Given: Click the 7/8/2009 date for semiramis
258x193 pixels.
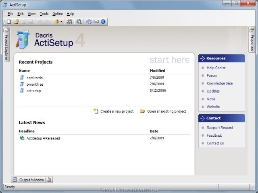Looking at the screenshot, I should [x=157, y=78].
